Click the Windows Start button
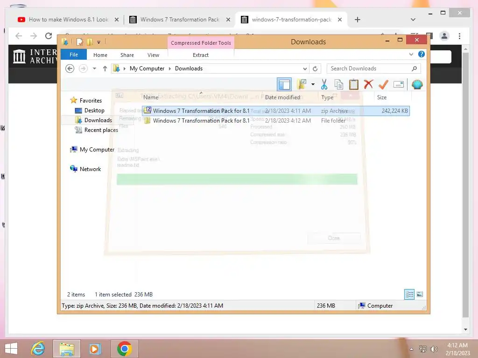 11,349
